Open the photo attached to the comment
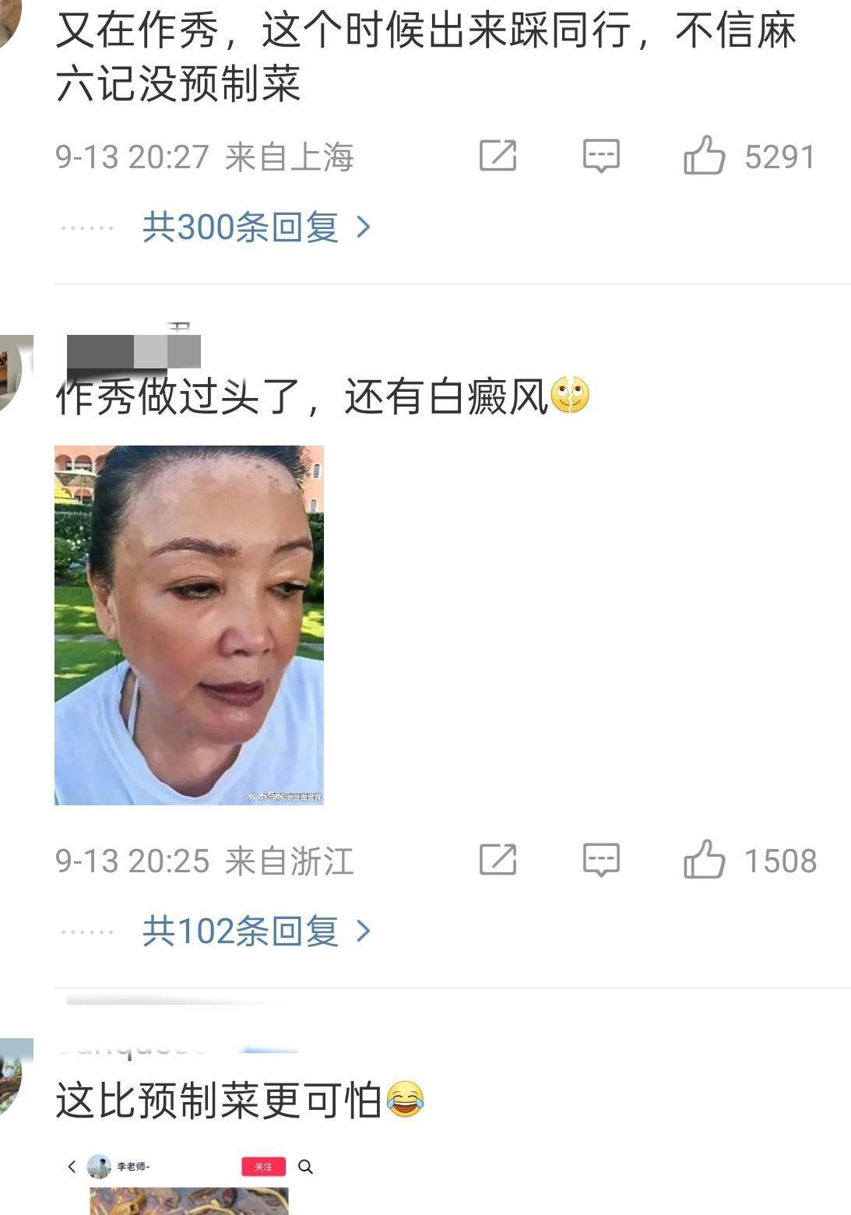851x1215 pixels. point(189,625)
